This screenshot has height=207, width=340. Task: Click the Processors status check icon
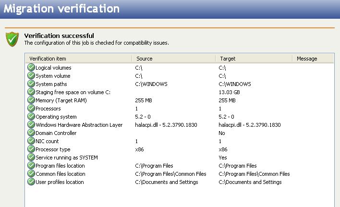31,109
